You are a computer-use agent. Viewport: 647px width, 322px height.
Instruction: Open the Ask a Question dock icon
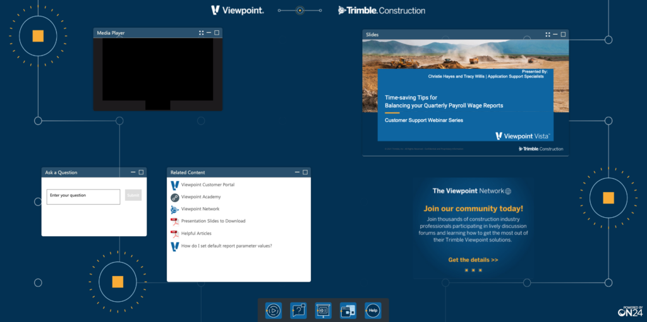pos(298,311)
